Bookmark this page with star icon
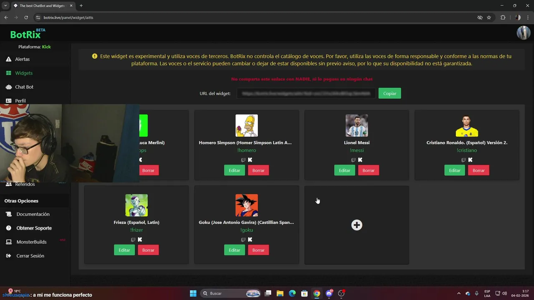This screenshot has height=300, width=534. click(489, 17)
